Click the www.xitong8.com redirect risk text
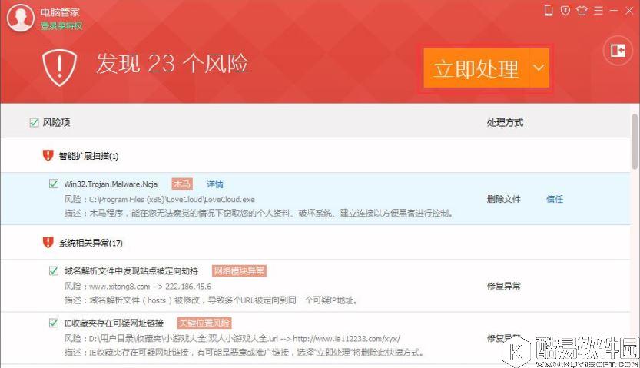 pyautogui.click(x=138, y=287)
